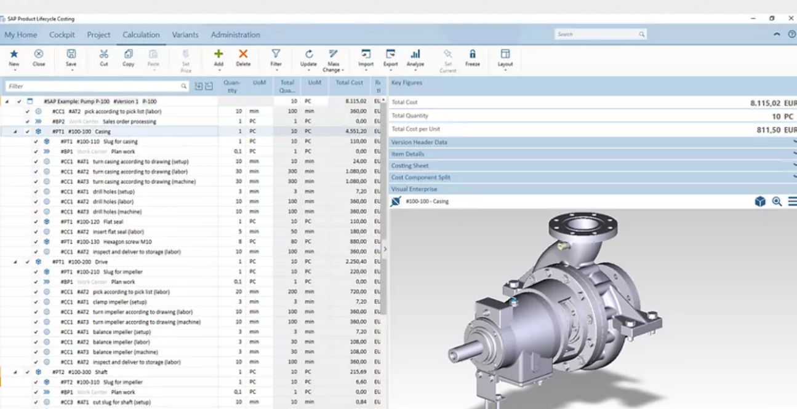797x409 pixels.
Task: Click the Export toolbar icon
Action: point(390,55)
